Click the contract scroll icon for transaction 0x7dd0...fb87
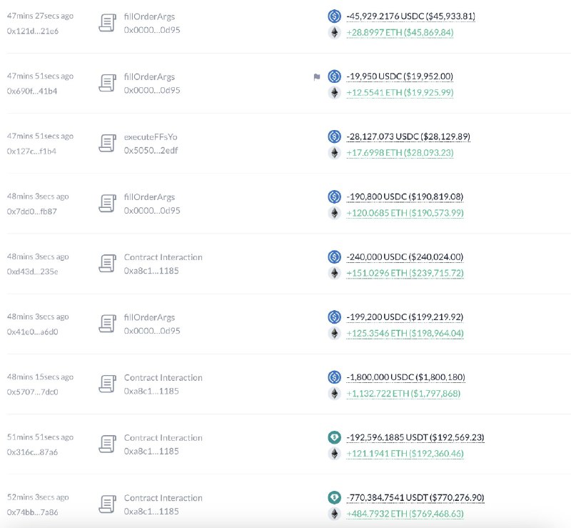This screenshot has height=528, width=571. 108,204
